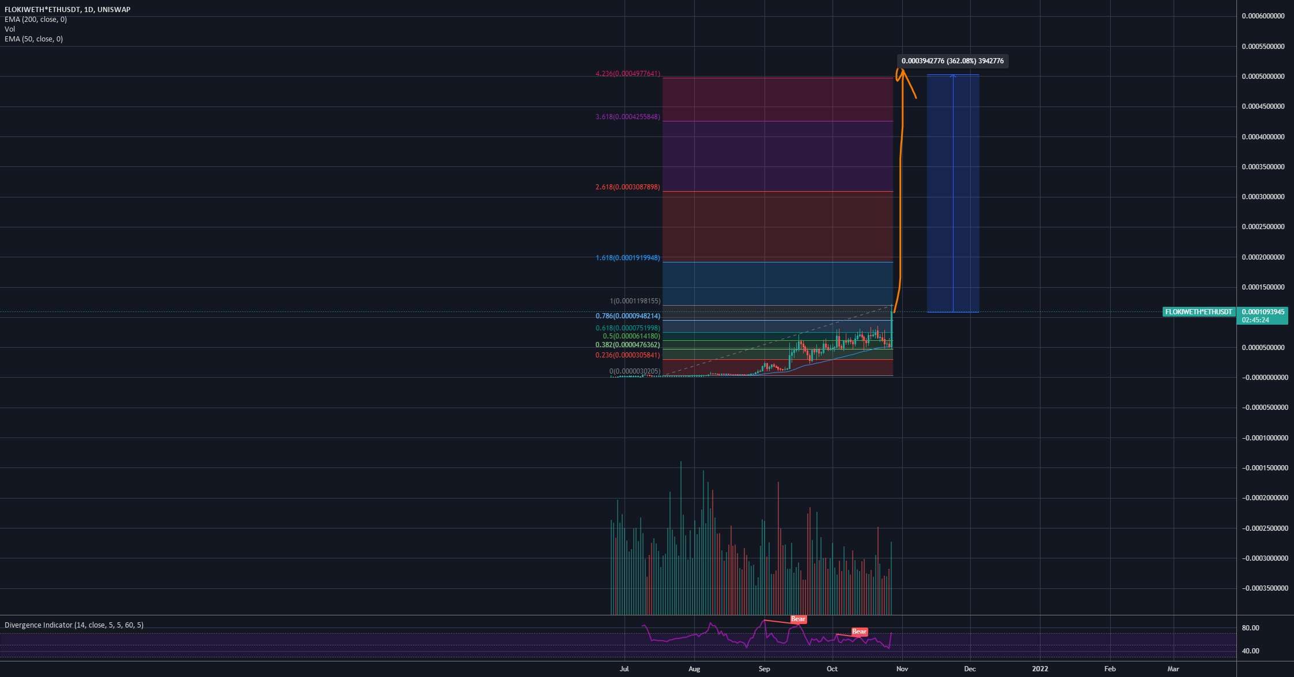
Task: Click the first Bear divergence label near September
Action: click(798, 619)
